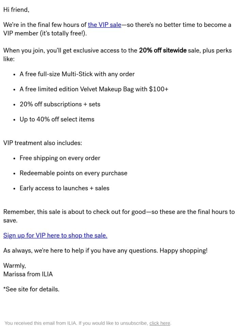Click the 'Warmly,' sign-off line
The height and width of the screenshot is (326, 245).
pos(15,266)
